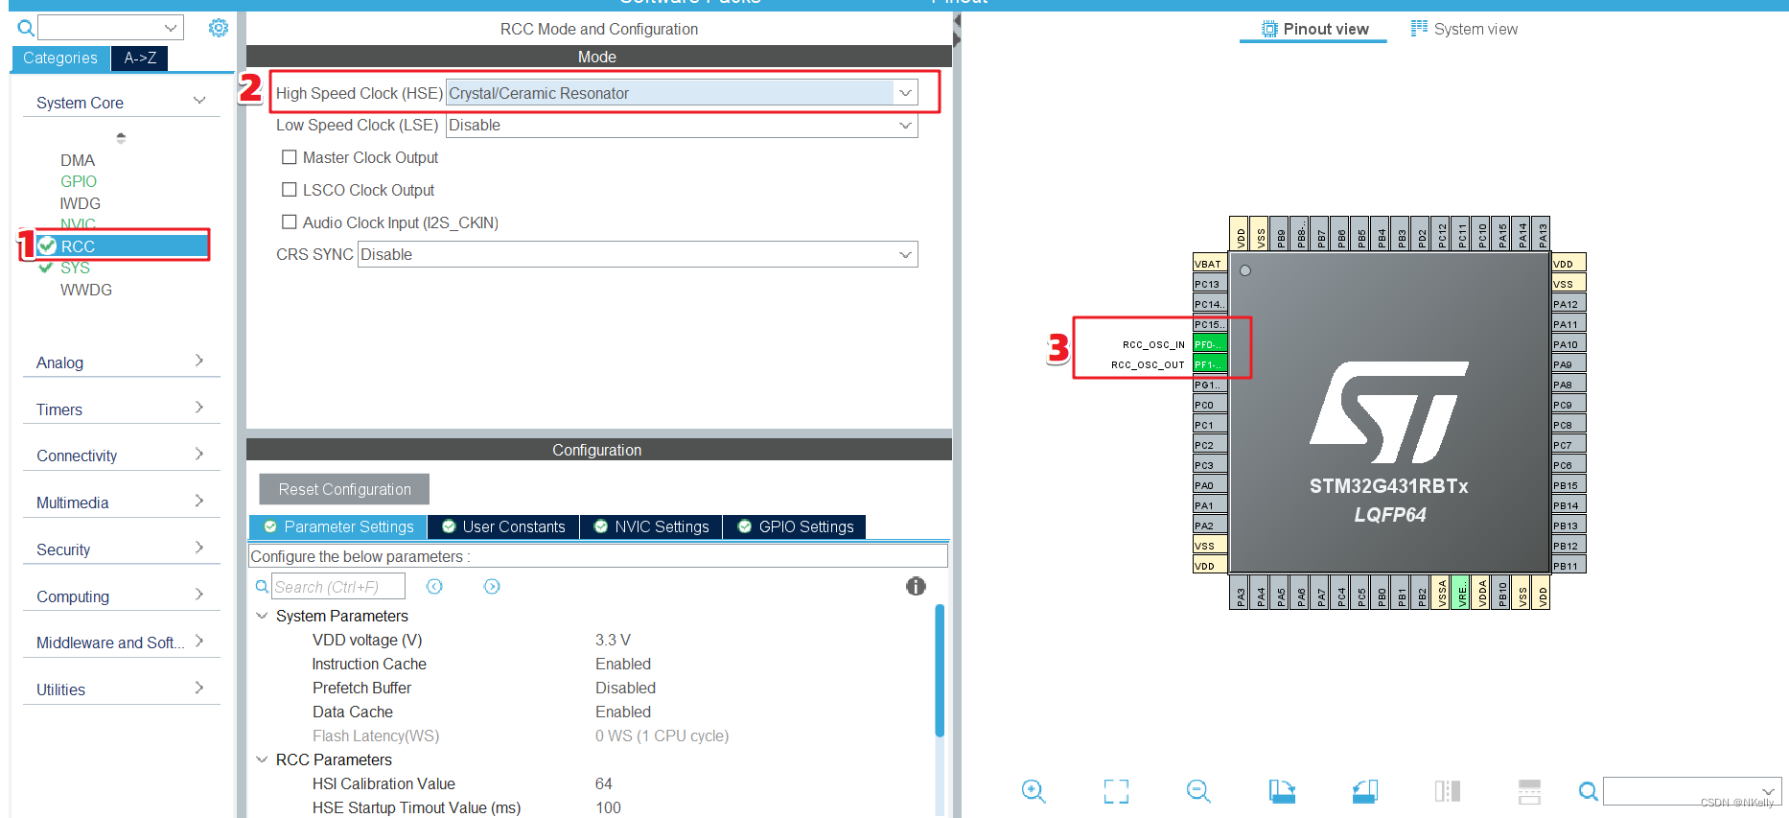This screenshot has height=818, width=1789.
Task: Select IWDG in System Core list
Action: coord(81,203)
